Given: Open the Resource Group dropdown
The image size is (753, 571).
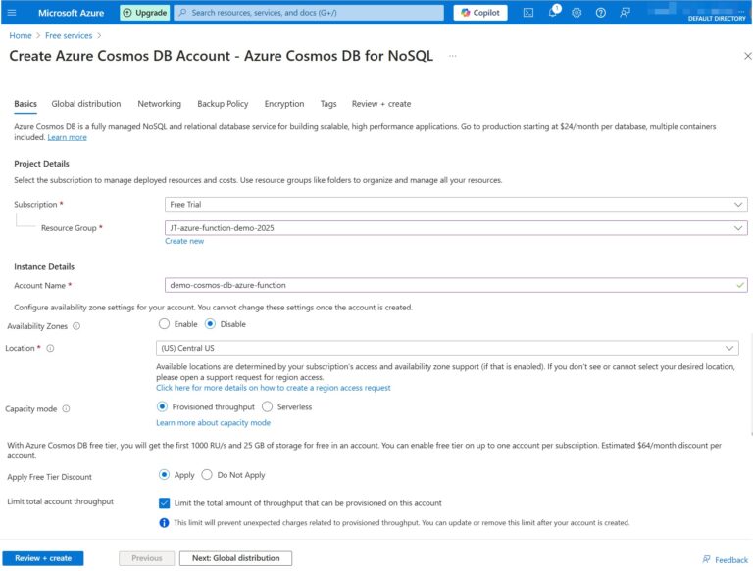Looking at the screenshot, I should coord(456,228).
